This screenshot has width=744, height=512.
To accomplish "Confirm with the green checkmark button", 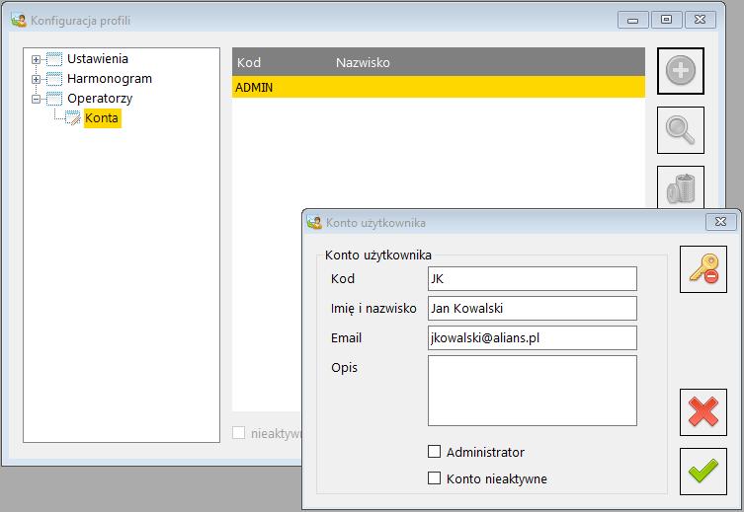I will (x=703, y=472).
